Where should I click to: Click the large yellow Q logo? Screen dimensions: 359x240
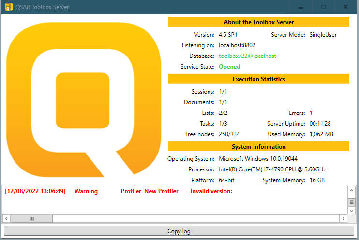(x=84, y=99)
